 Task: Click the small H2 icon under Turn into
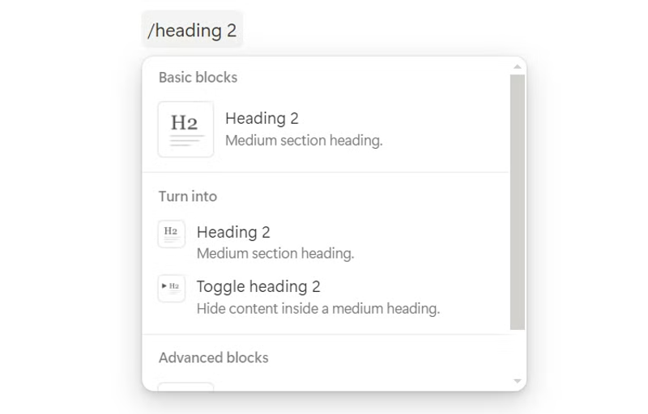tap(171, 234)
